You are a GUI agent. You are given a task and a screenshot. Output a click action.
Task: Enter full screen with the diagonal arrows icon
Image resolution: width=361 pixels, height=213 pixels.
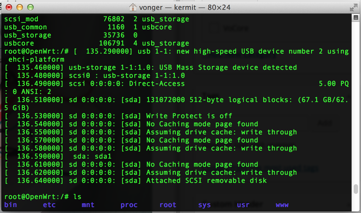coord(353,7)
